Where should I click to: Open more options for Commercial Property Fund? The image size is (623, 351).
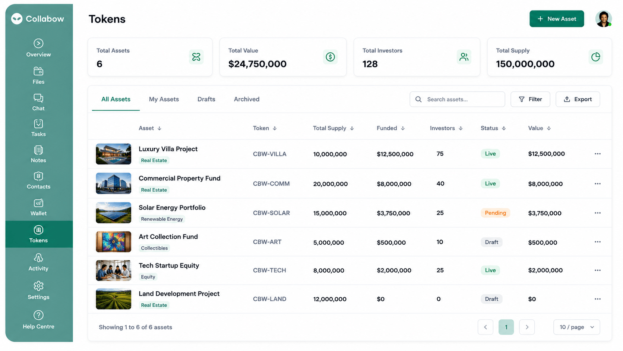(598, 184)
